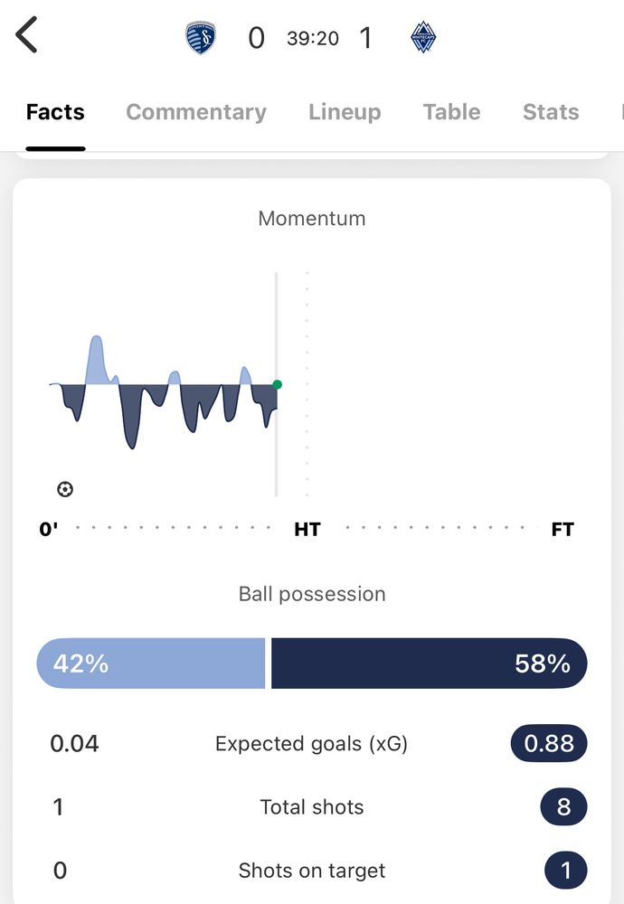
Task: Tap the 8 total shots badge
Action: (563, 806)
